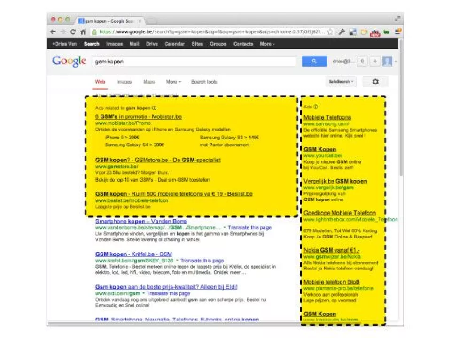Open Search tools
The image size is (451, 338).
coord(204,82)
